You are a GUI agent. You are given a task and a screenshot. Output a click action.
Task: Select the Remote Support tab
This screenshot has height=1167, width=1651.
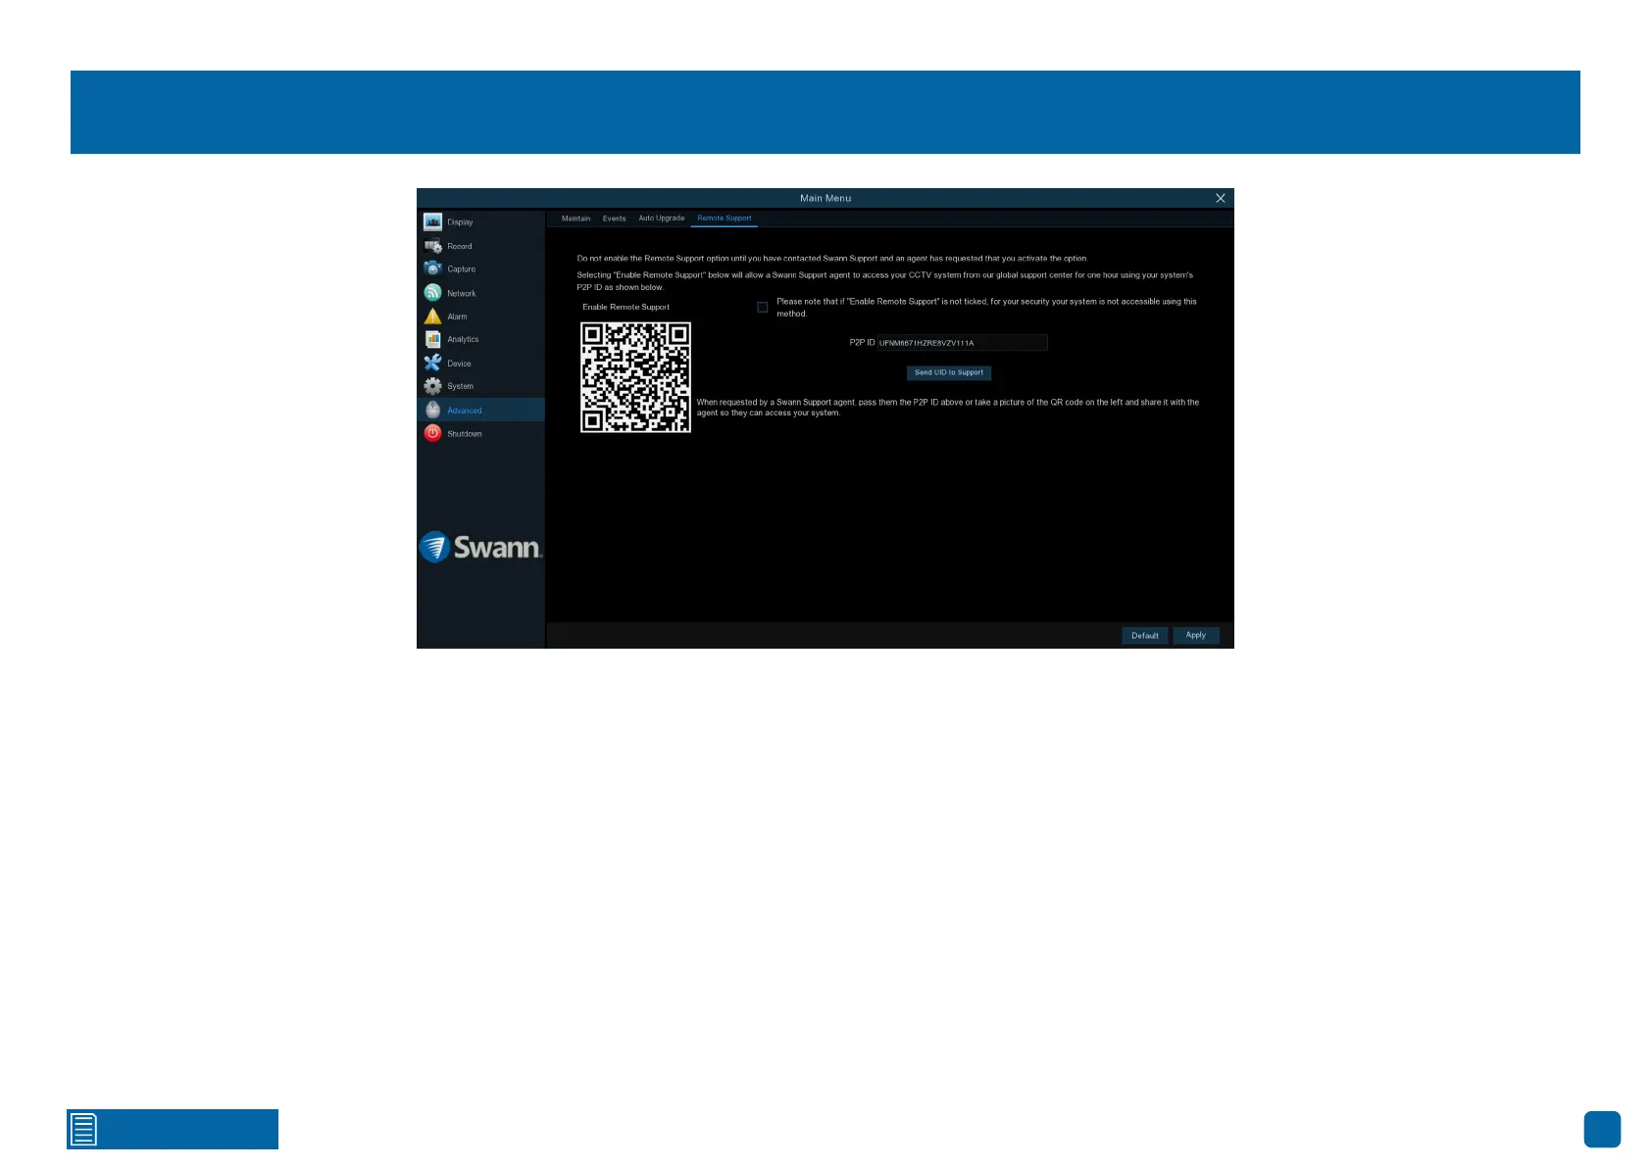pyautogui.click(x=724, y=219)
